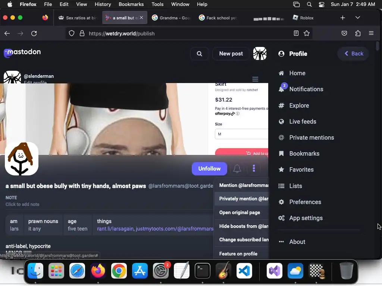Click the New post button
Screen dimensions: 382x286
(x=231, y=54)
